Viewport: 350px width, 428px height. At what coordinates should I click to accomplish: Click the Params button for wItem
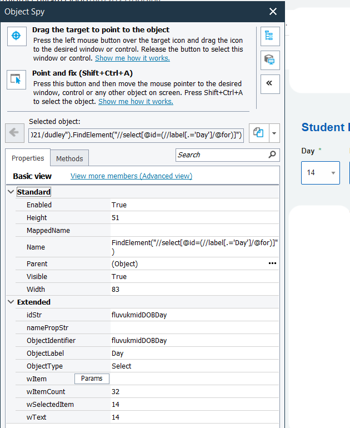coord(92,379)
